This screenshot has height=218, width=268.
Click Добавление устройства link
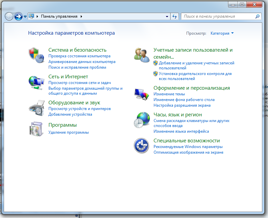(x=70, y=114)
